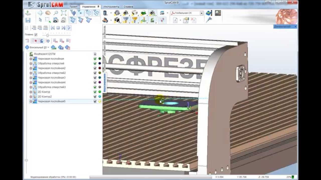321x180 pixels.
Task: Click the stop simulation square button
Action: 58,28
